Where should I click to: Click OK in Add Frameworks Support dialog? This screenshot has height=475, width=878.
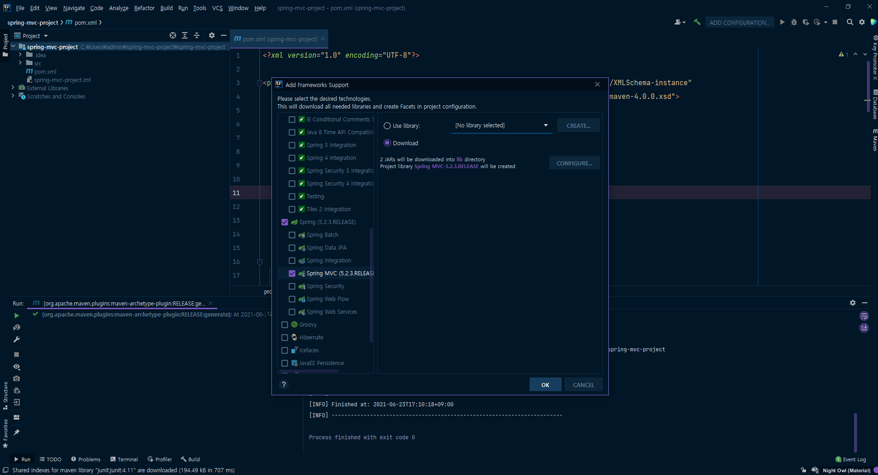545,385
